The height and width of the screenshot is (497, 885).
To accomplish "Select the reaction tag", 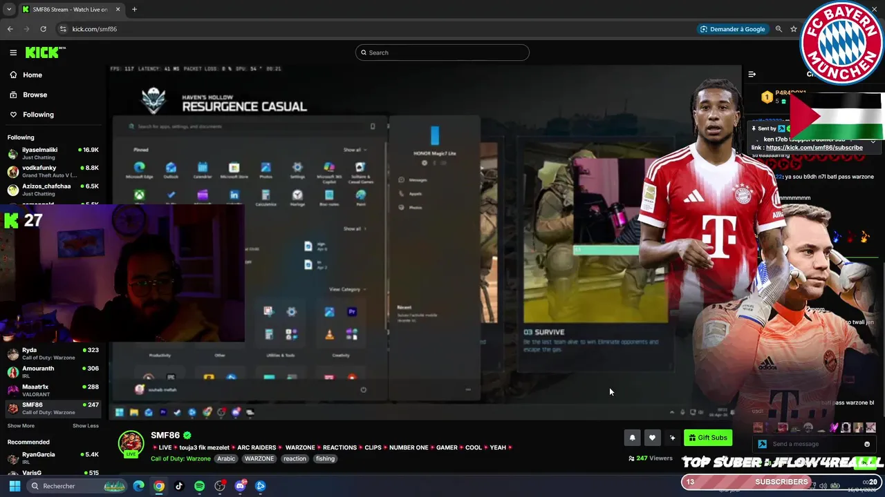I will coord(295,459).
